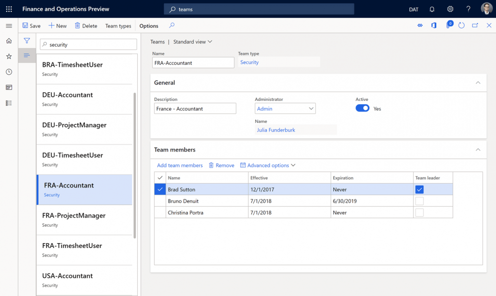Open the Administrator dropdown
This screenshot has width=496, height=296.
(x=310, y=108)
